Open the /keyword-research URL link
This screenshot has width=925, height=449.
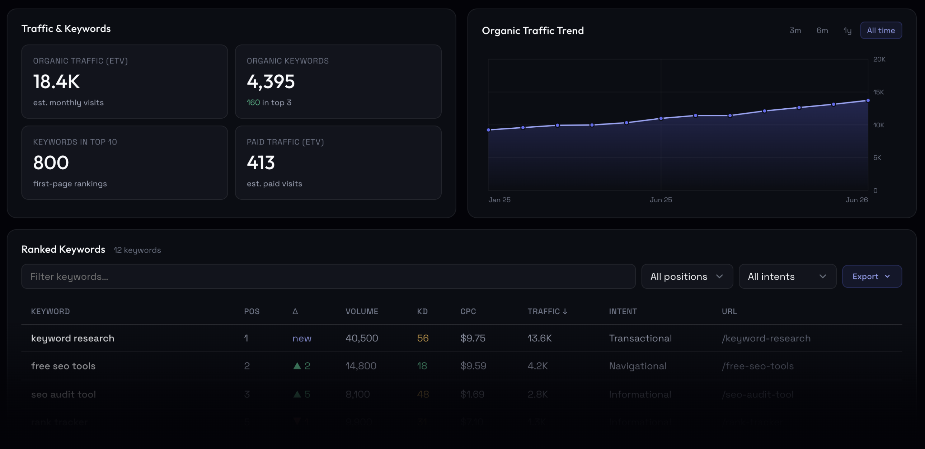(x=766, y=338)
